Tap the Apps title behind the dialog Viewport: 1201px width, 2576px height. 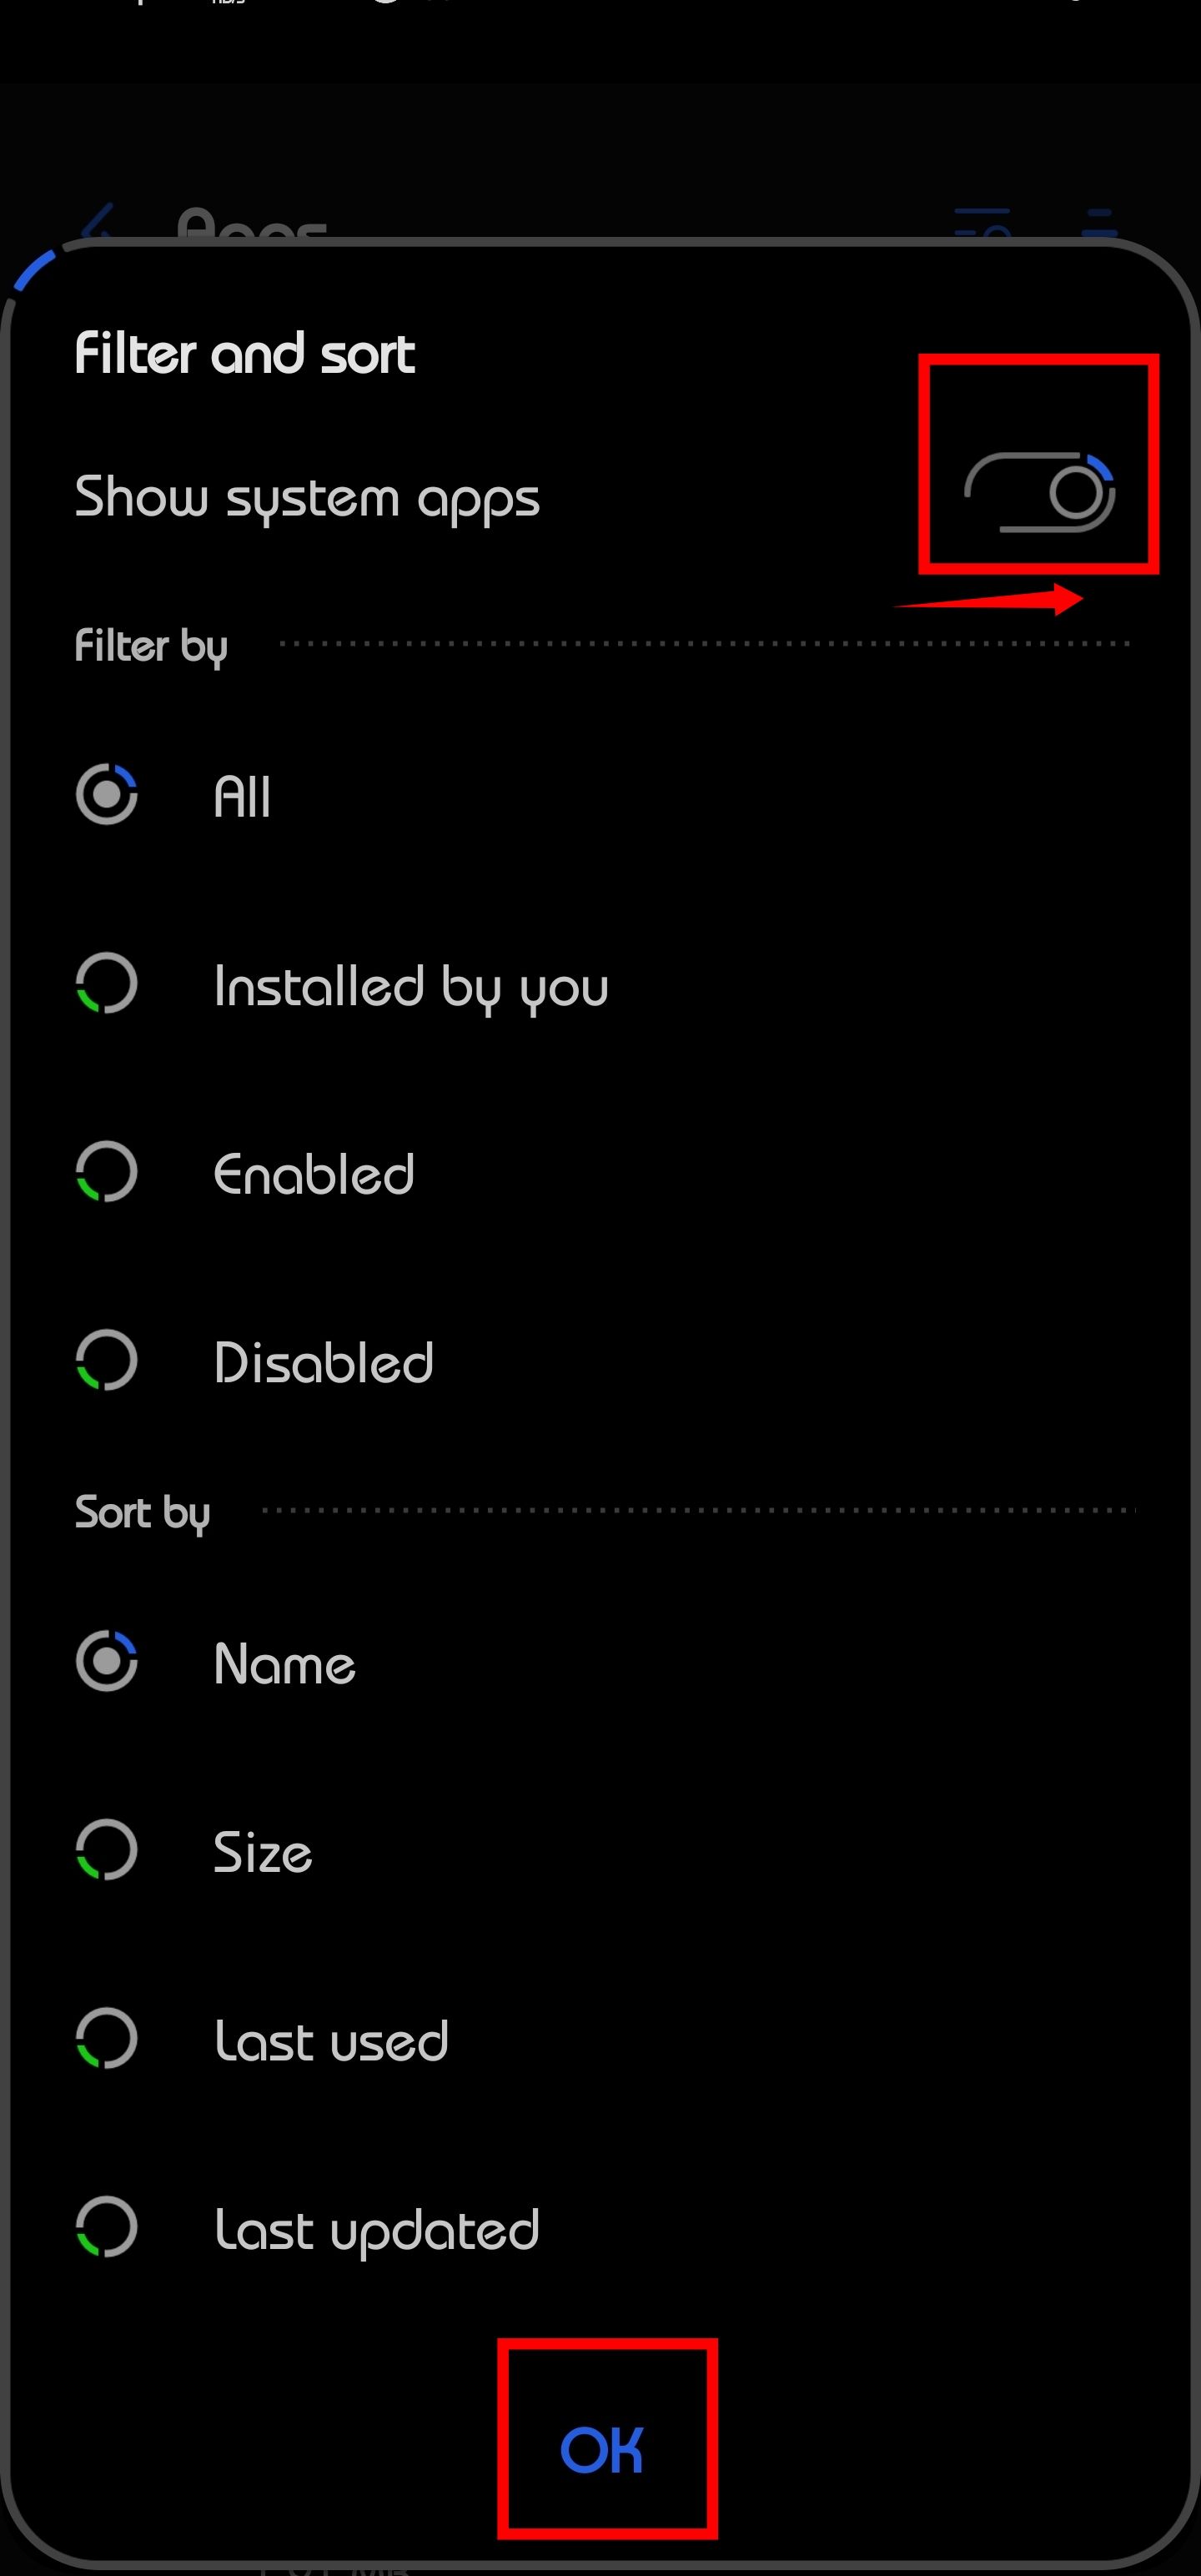(x=252, y=226)
